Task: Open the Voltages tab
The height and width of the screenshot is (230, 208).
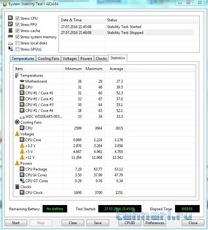Action: tap(70, 59)
